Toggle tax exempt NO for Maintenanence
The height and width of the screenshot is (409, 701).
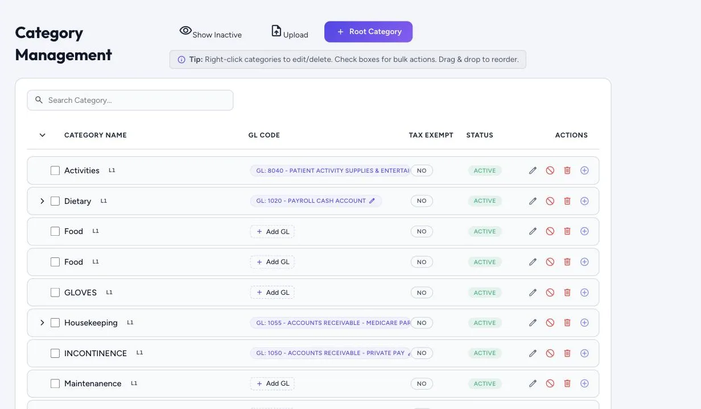422,383
